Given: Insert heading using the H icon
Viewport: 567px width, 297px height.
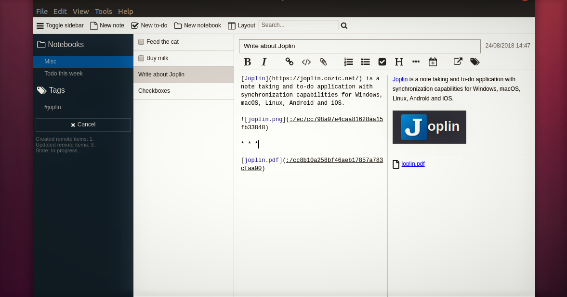Looking at the screenshot, I should tap(399, 62).
